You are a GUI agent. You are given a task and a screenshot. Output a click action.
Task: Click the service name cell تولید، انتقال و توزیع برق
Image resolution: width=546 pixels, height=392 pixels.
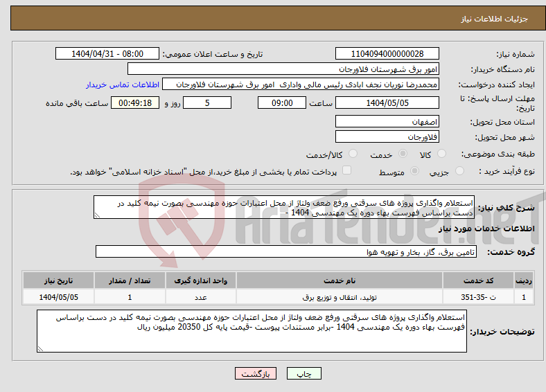pyautogui.click(x=340, y=297)
